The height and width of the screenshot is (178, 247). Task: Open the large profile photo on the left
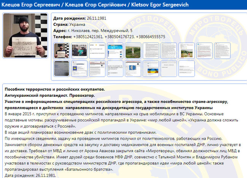(x=25, y=36)
